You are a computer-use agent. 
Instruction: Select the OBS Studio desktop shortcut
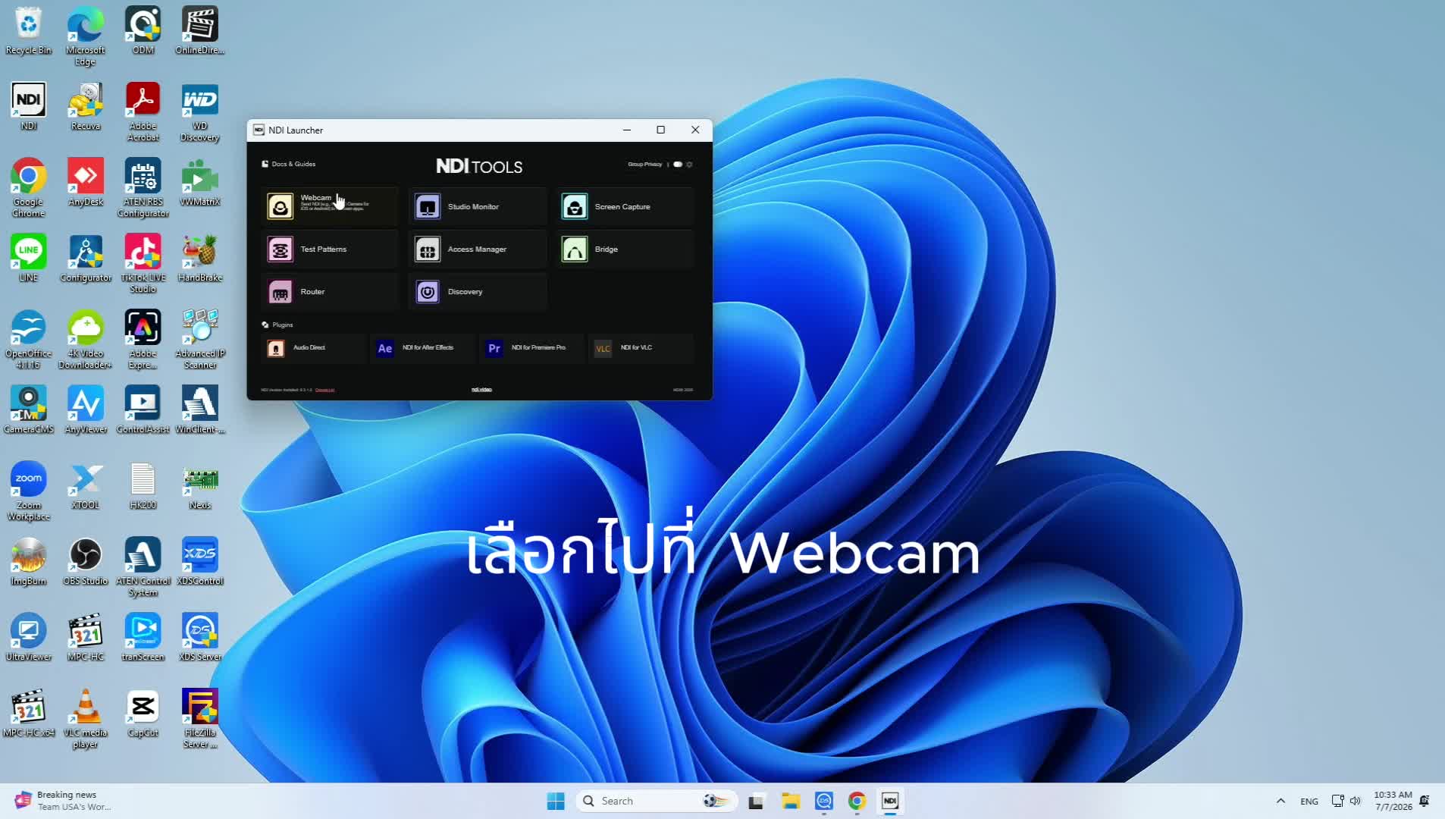(85, 562)
